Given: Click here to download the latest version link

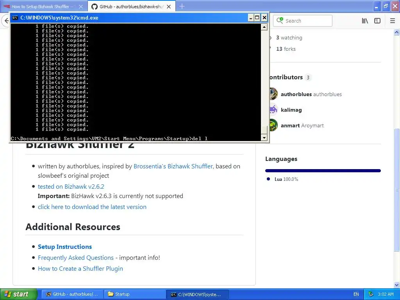Looking at the screenshot, I should coord(92,207).
